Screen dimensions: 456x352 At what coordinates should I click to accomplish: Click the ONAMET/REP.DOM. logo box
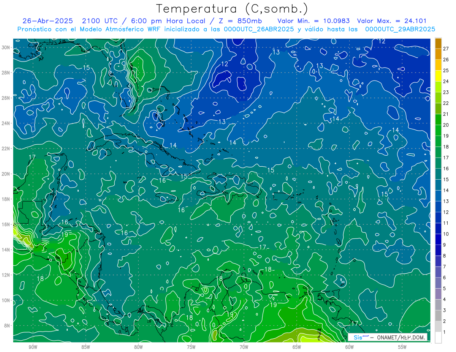point(388,337)
